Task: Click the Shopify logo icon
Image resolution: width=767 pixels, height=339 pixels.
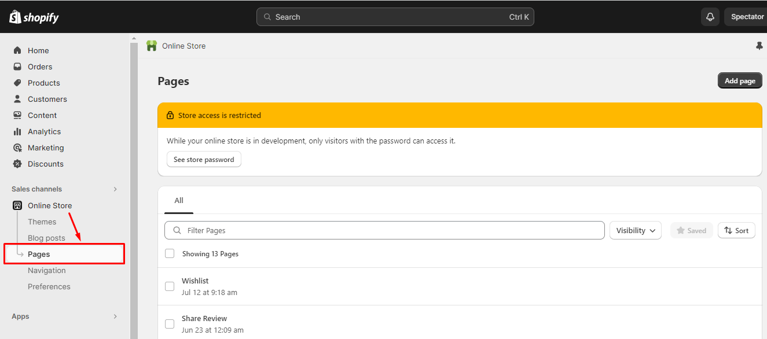Action: tap(15, 17)
